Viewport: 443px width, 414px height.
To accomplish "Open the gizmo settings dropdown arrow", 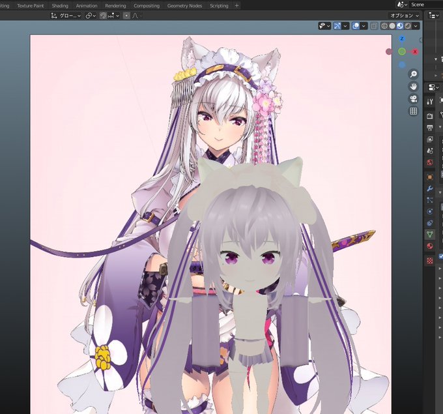I will (x=345, y=26).
